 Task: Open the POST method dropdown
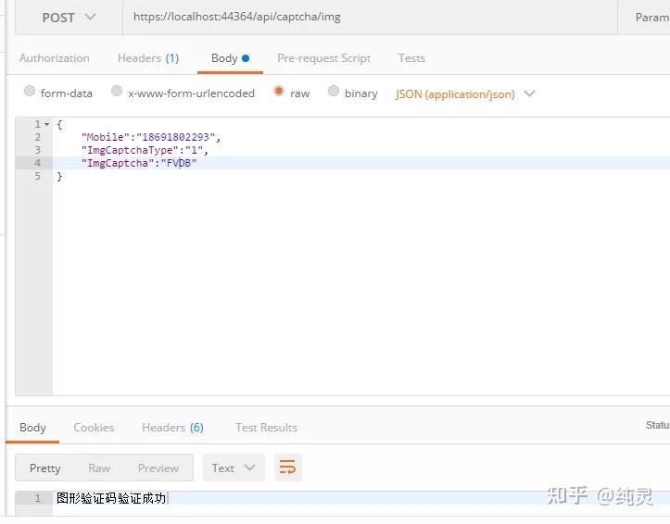69,18
